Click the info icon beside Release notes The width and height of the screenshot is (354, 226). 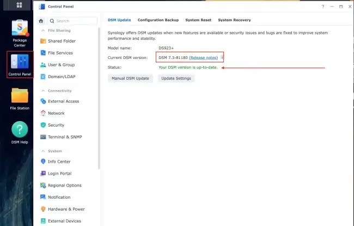pos(222,57)
